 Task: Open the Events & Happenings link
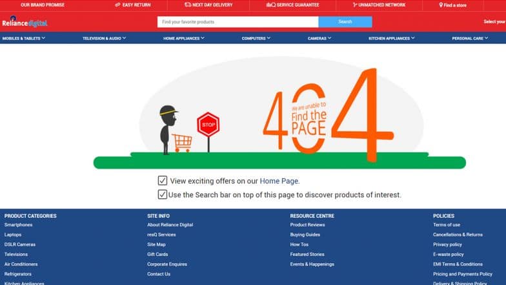click(x=312, y=264)
